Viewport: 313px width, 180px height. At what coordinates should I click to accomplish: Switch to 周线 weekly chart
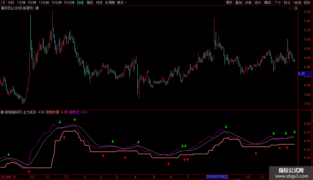coord(90,2)
